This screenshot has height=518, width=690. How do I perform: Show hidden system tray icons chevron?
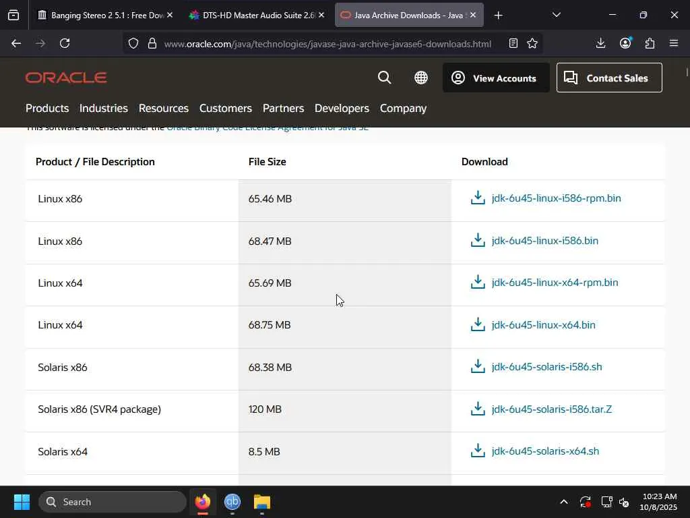564,502
